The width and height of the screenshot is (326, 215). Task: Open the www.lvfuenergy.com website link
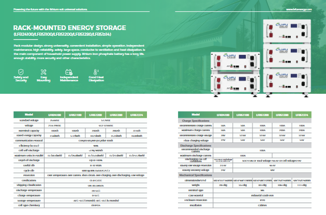pos(299,9)
